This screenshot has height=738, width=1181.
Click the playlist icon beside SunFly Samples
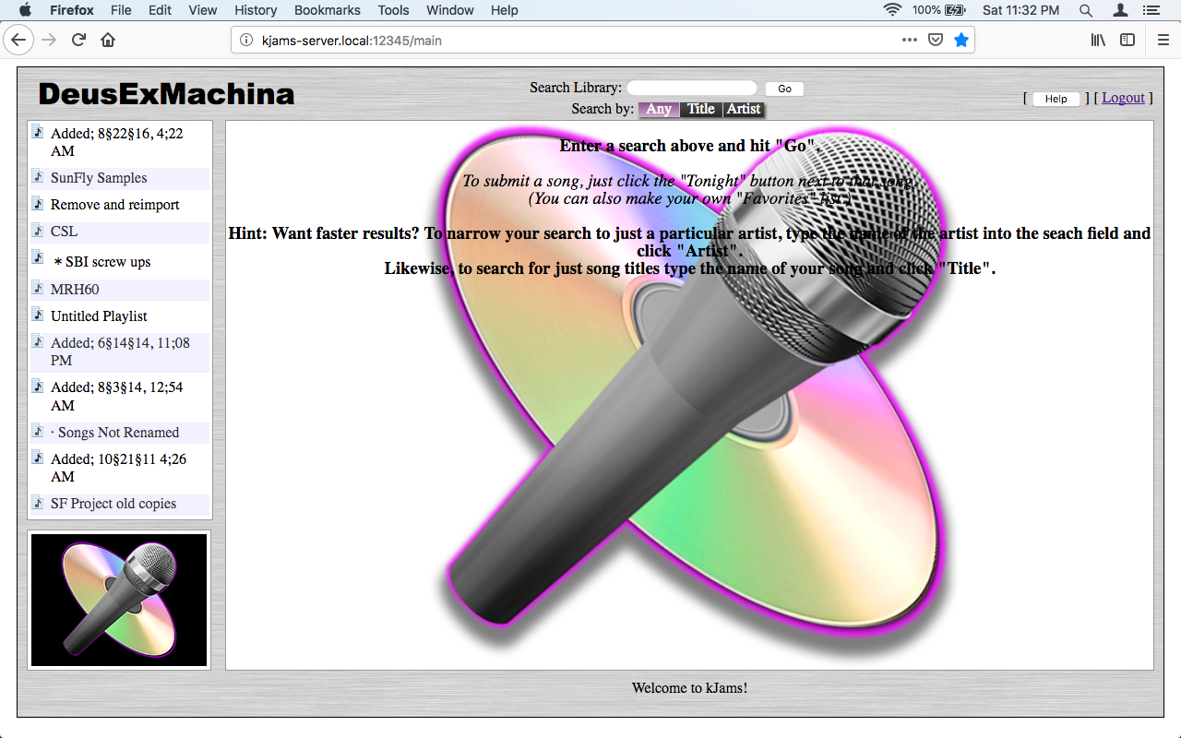(38, 177)
